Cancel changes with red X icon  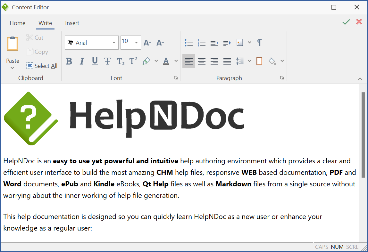pyautogui.click(x=359, y=22)
